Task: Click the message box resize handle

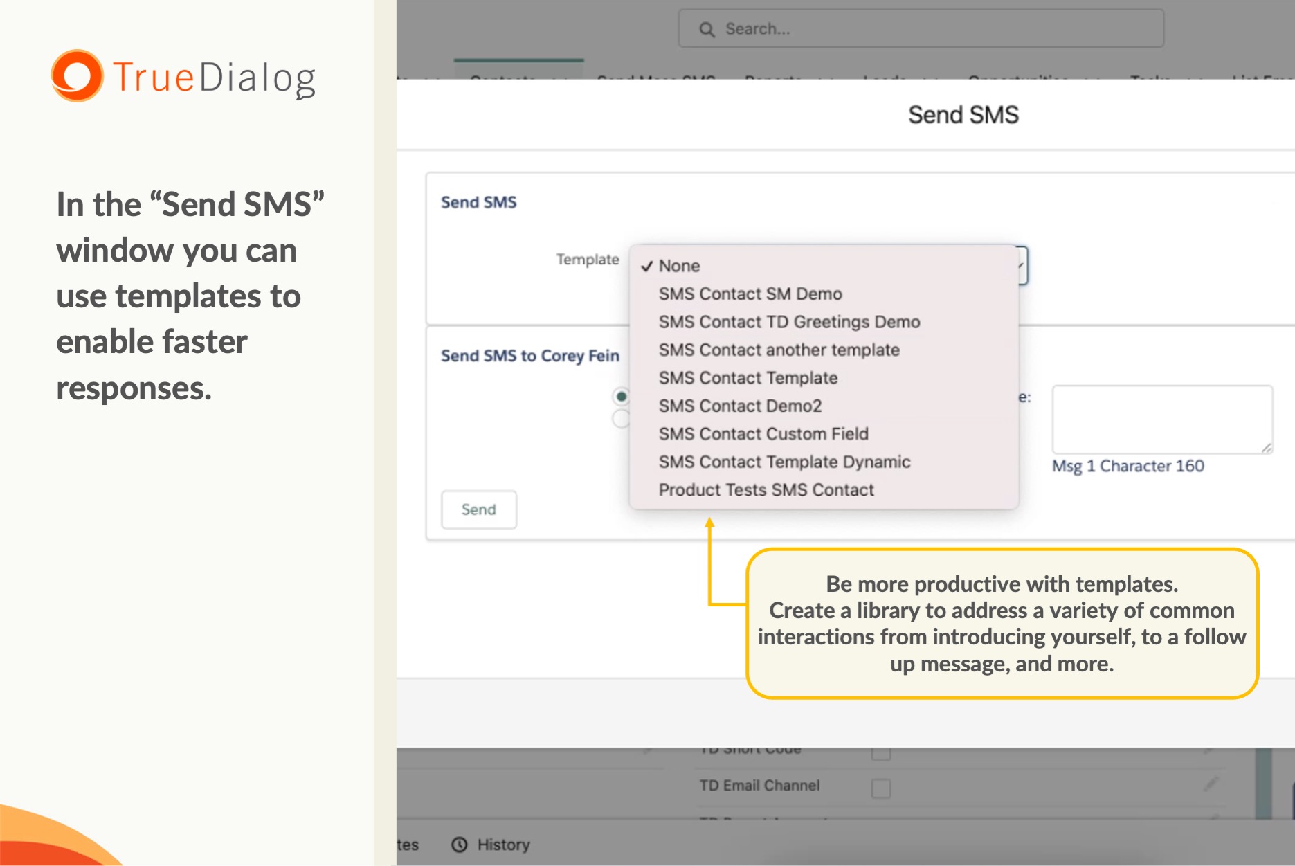Action: [x=1266, y=448]
